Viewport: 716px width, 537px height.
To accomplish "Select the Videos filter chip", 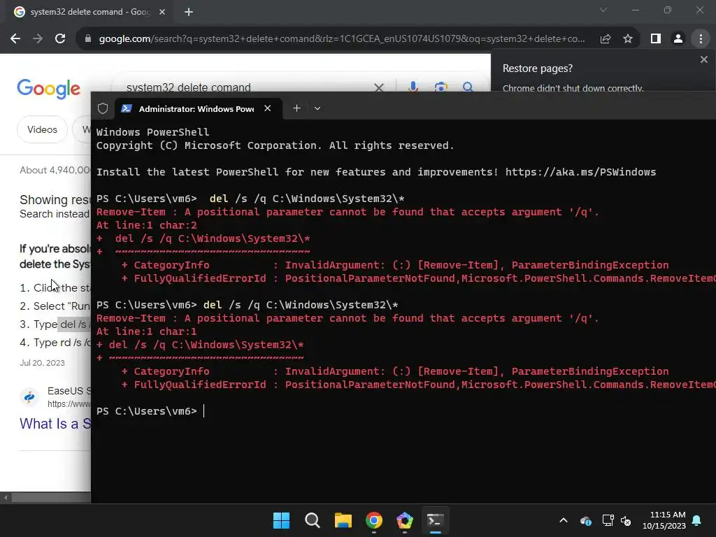I will pyautogui.click(x=42, y=129).
